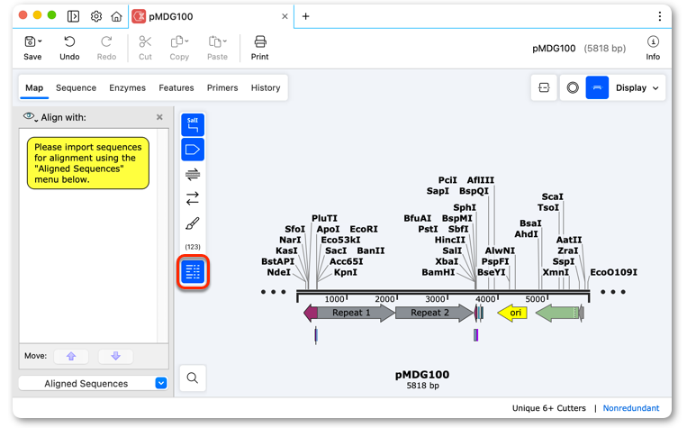The height and width of the screenshot is (428, 687).
Task: Toggle show primers double-arrow icon
Action: coord(193,175)
